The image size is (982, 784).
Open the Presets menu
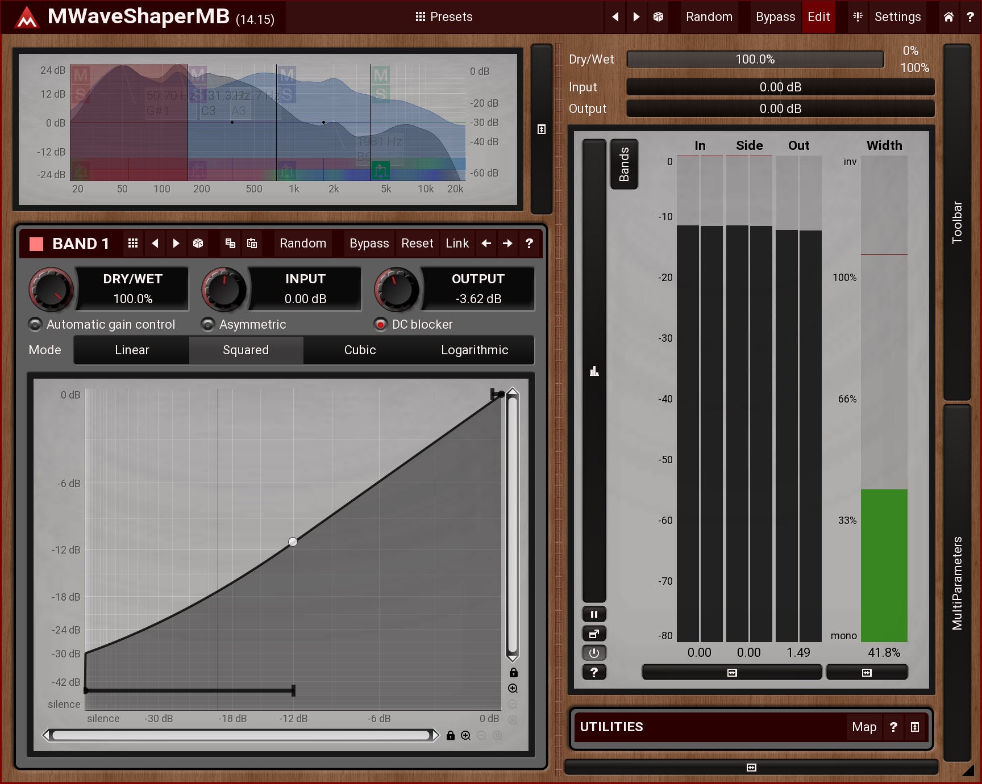pyautogui.click(x=444, y=17)
